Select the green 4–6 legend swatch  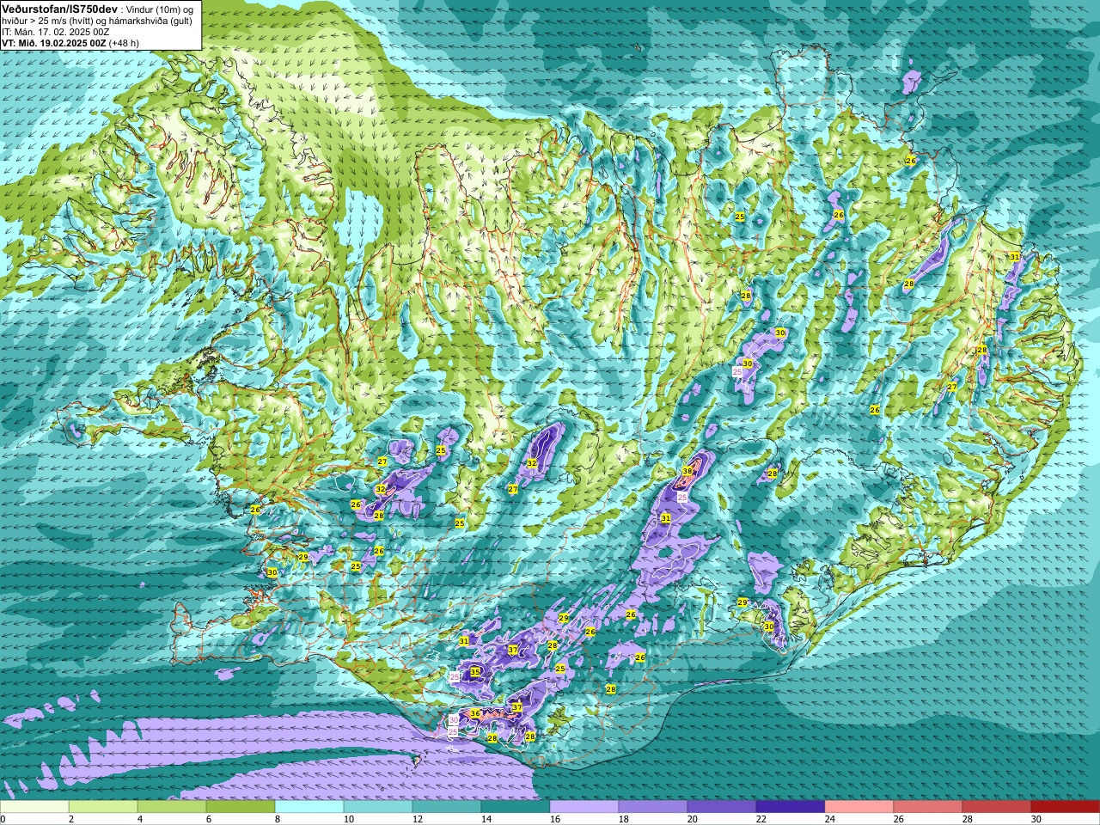[172, 807]
